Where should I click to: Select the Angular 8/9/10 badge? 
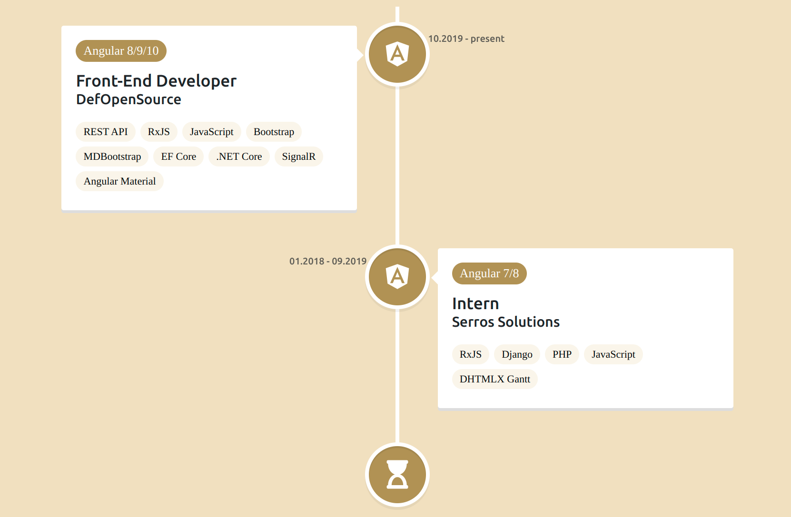(x=121, y=51)
